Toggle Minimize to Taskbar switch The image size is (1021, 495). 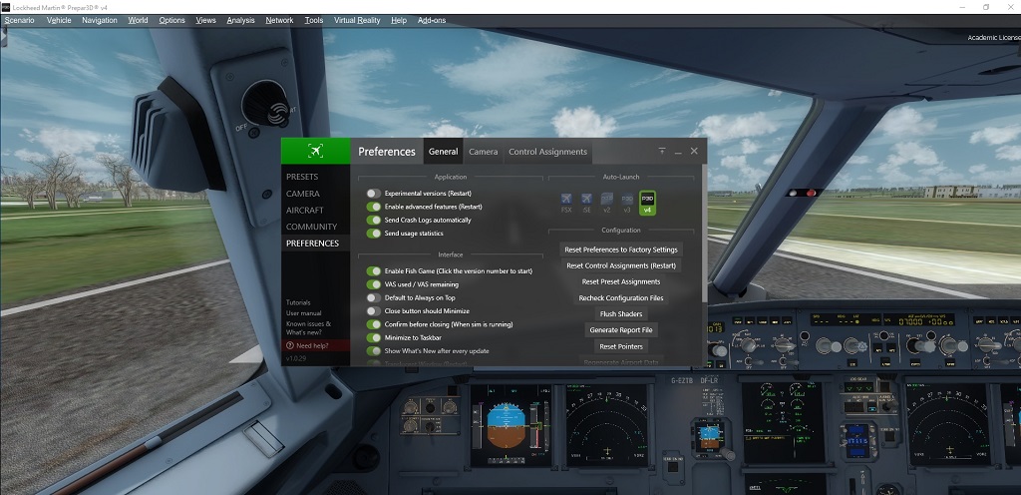coord(374,337)
